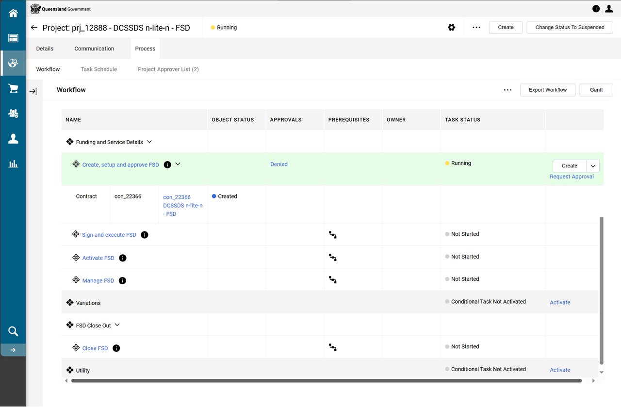
Task: Expand the FSD Close Out chevron
Action: [117, 325]
